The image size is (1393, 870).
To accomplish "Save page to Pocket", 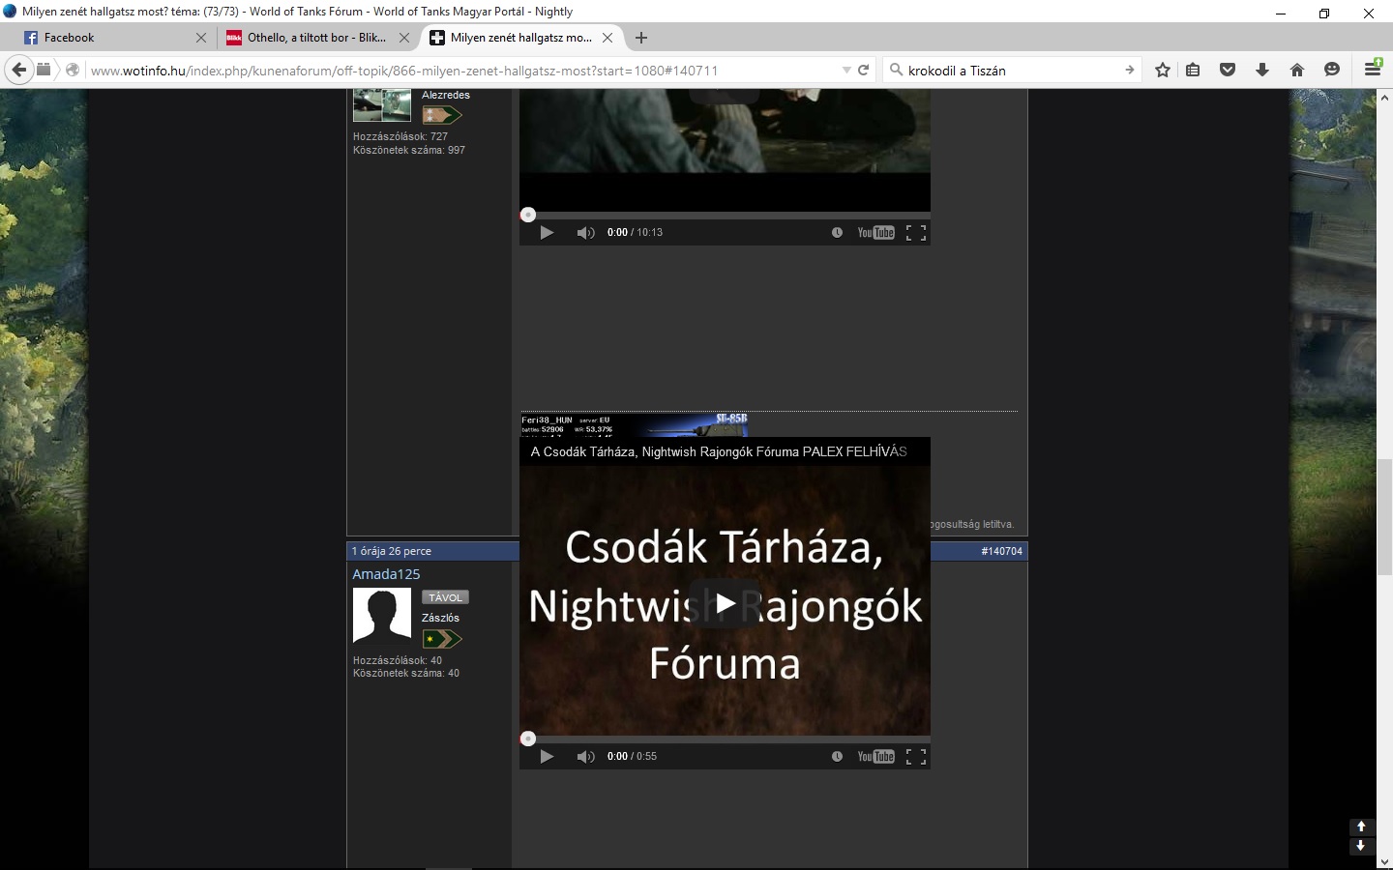I will tap(1228, 70).
